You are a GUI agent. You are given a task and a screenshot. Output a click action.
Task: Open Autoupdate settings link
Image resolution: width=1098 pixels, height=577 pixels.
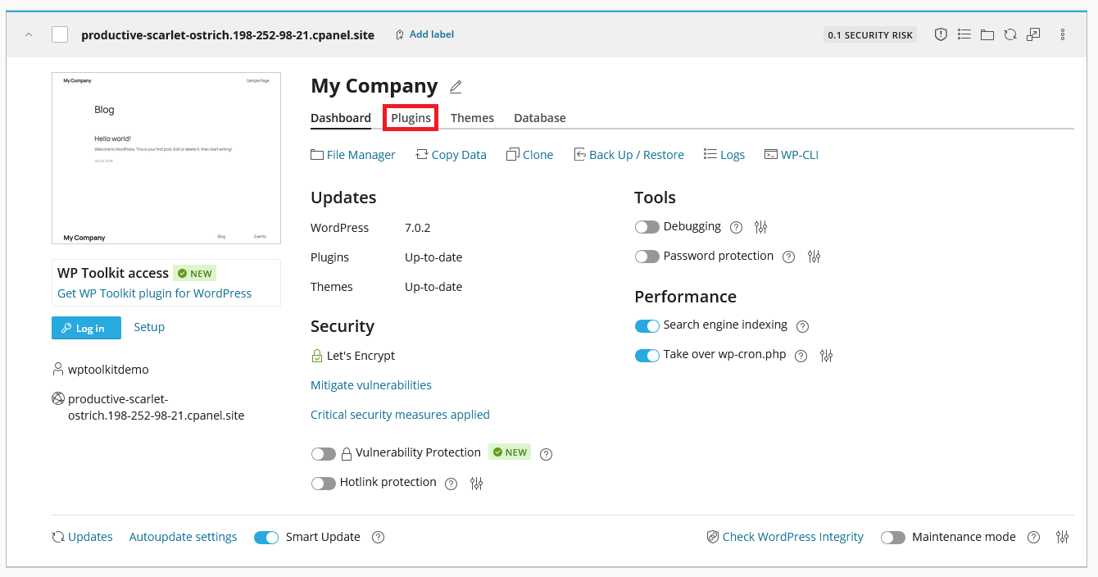point(183,538)
